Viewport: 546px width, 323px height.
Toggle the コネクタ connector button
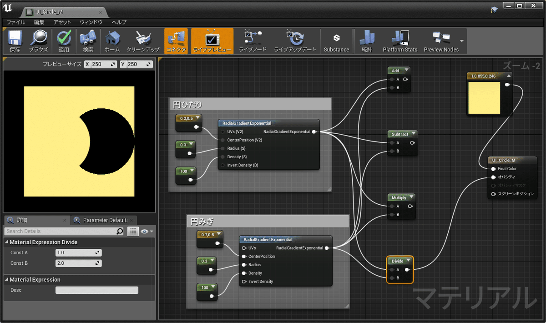[x=176, y=41]
